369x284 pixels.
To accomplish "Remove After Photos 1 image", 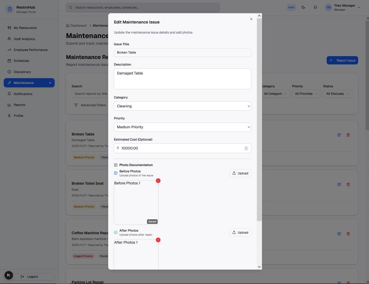I will coord(158,240).
